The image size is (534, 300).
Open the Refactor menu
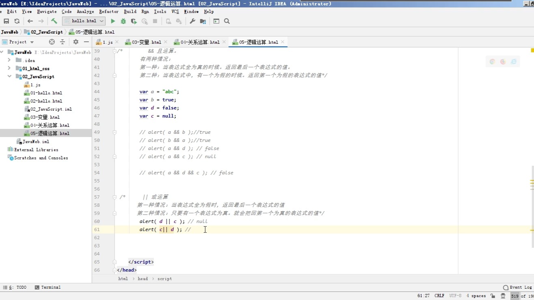coord(109,12)
